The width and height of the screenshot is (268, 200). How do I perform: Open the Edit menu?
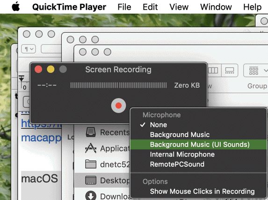pos(150,7)
